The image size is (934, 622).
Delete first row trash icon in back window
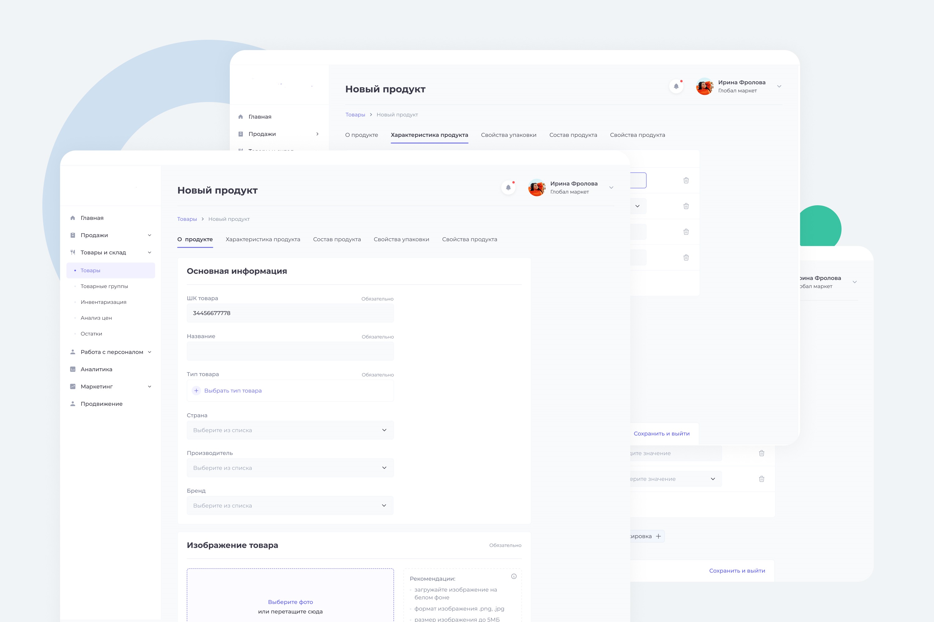coord(686,180)
